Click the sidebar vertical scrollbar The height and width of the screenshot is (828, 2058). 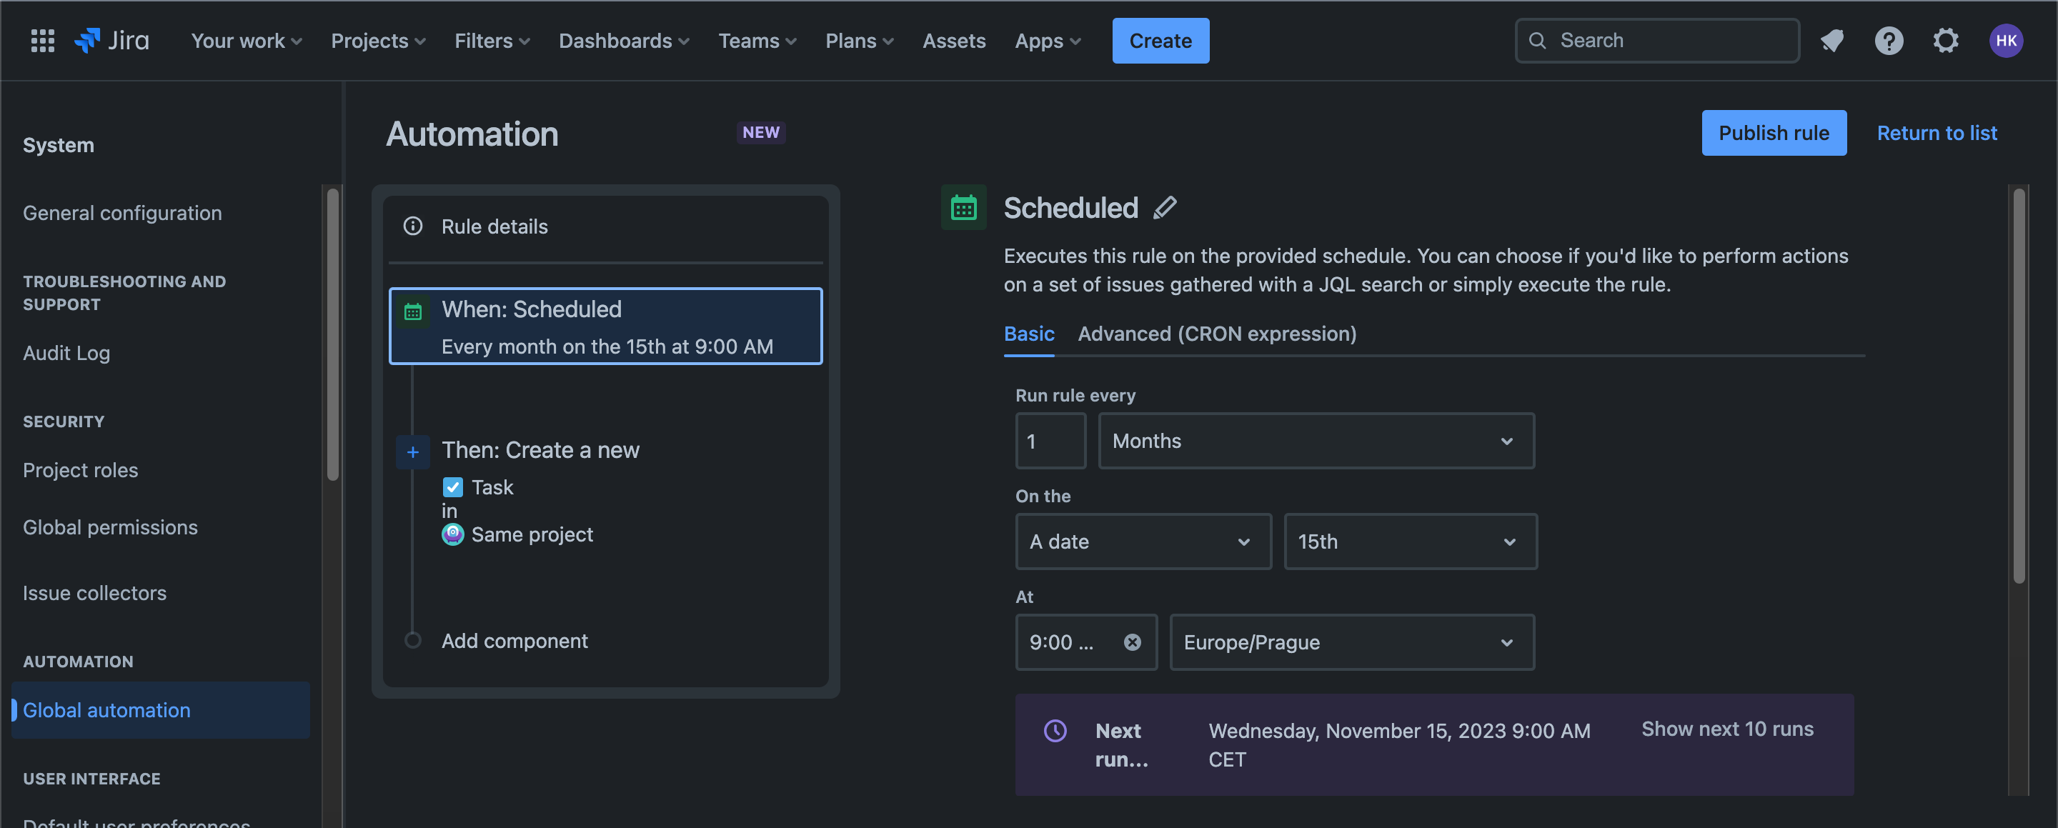click(x=333, y=335)
